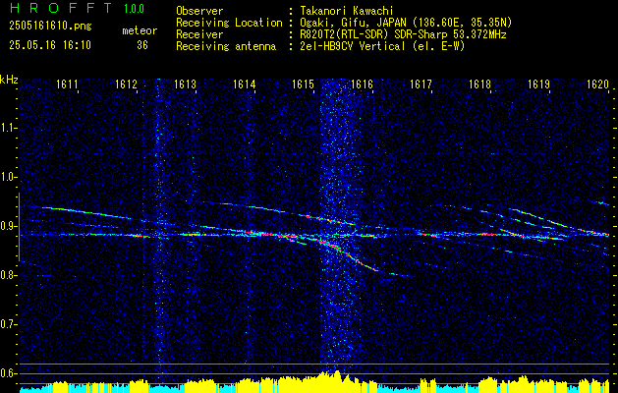
Task: Click the kHz axis unit label
Action: coord(9,80)
